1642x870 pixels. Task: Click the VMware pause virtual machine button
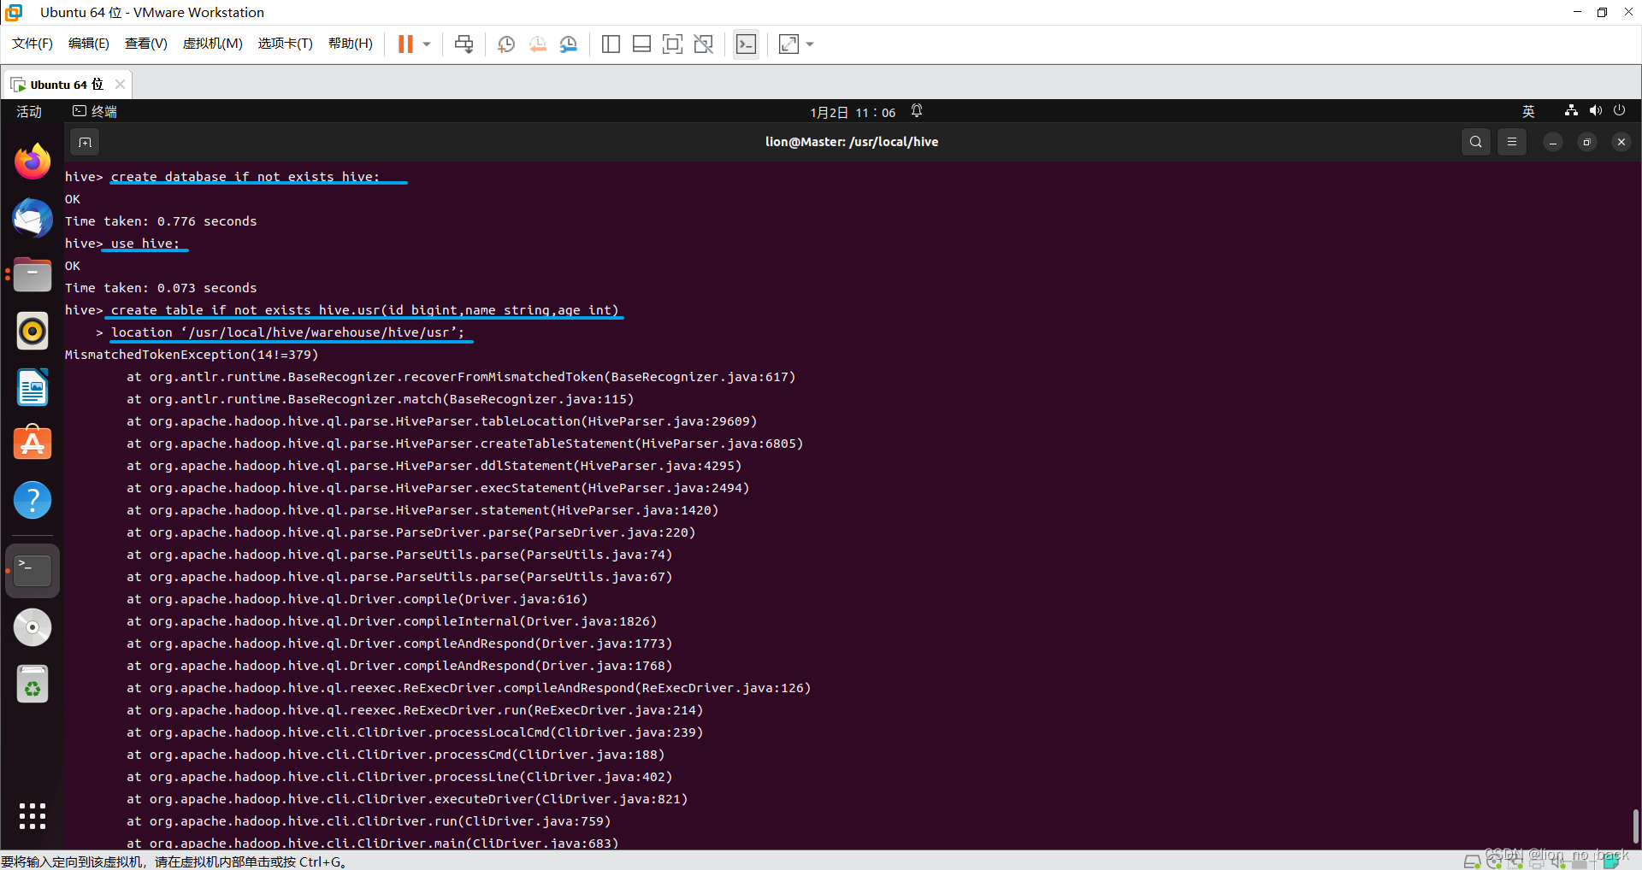[x=405, y=44]
